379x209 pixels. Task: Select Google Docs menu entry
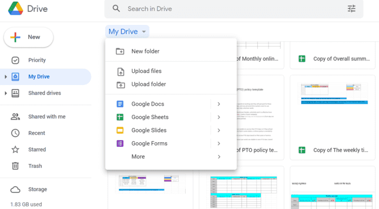[171, 104]
